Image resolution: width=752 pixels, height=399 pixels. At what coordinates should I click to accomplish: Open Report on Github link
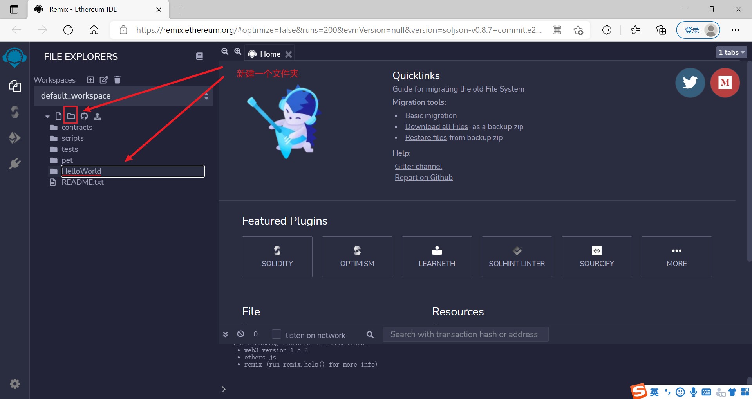pyautogui.click(x=424, y=177)
